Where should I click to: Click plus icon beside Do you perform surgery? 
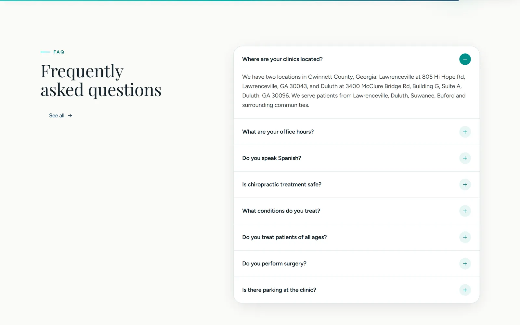tap(465, 264)
